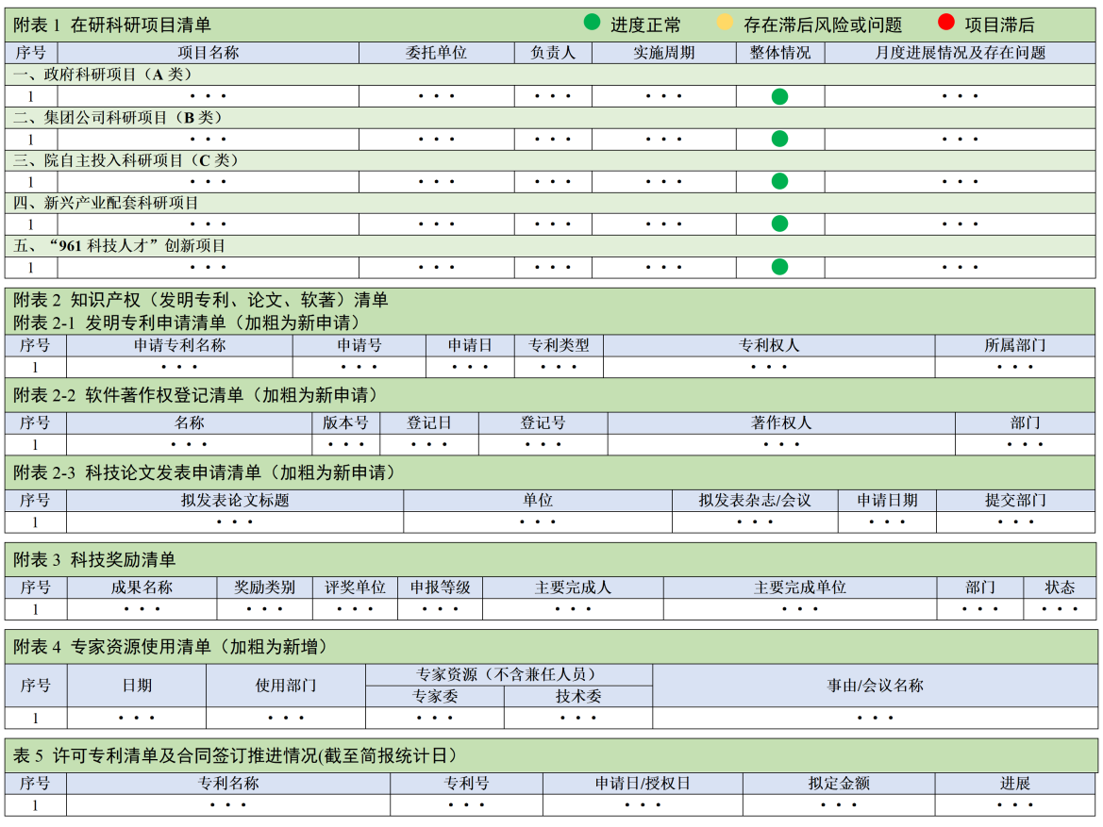1103x827 pixels.
Task: Click the 申请号 column header
Action: pos(359,345)
